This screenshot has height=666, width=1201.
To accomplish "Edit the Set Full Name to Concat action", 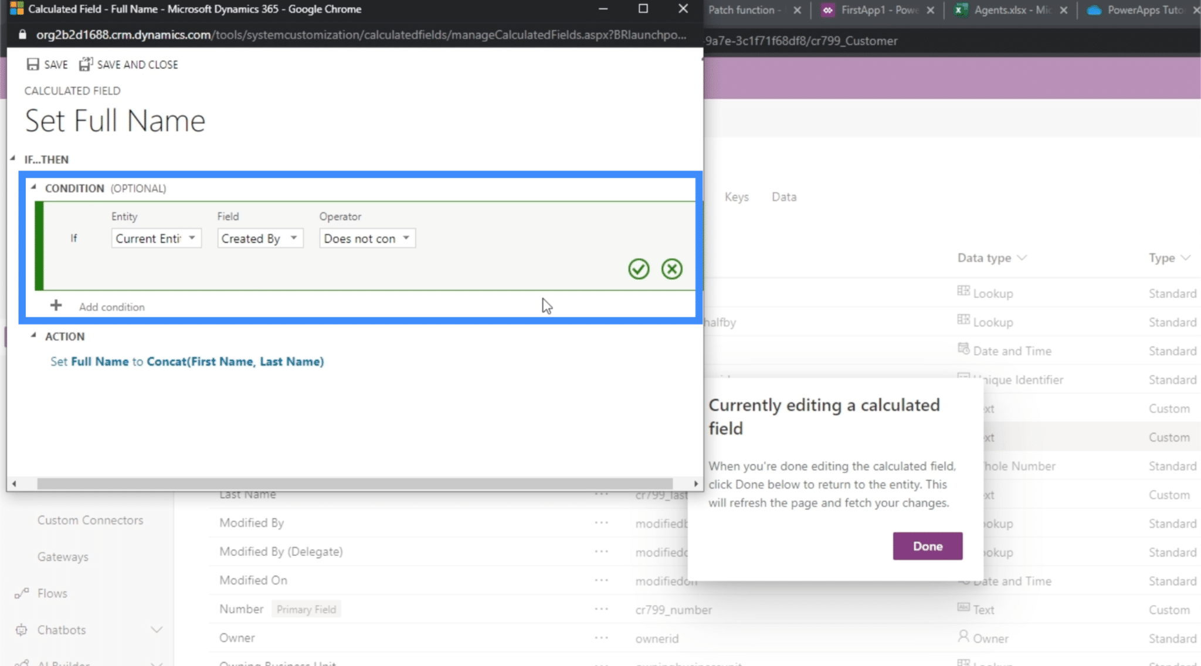I will pos(187,362).
